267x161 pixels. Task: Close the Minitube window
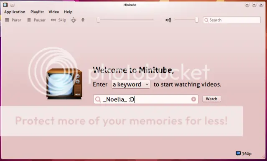click(261, 5)
